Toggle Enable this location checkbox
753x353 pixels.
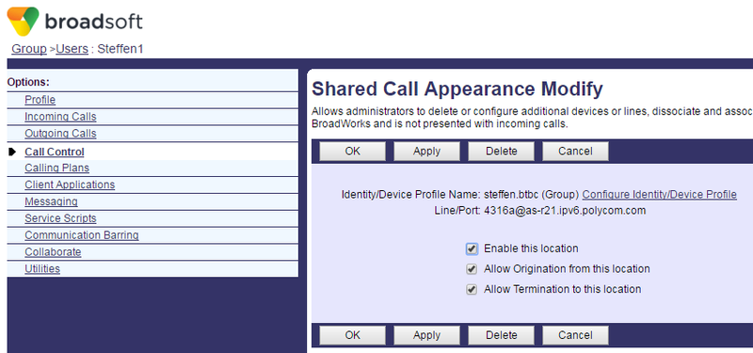[472, 249]
